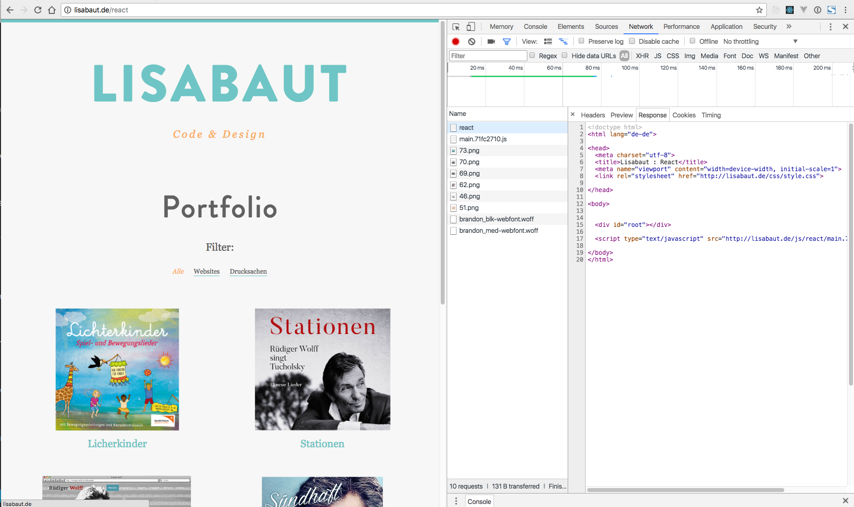Focus the network Filter text field
Image resolution: width=854 pixels, height=507 pixels.
click(x=488, y=56)
